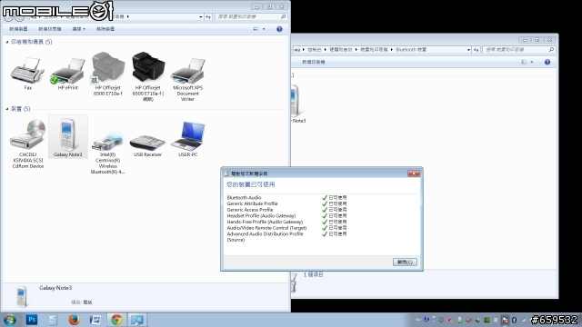582x327 pixels.
Task: Click Bluetooth Audio row in dialog
Action: [287, 198]
